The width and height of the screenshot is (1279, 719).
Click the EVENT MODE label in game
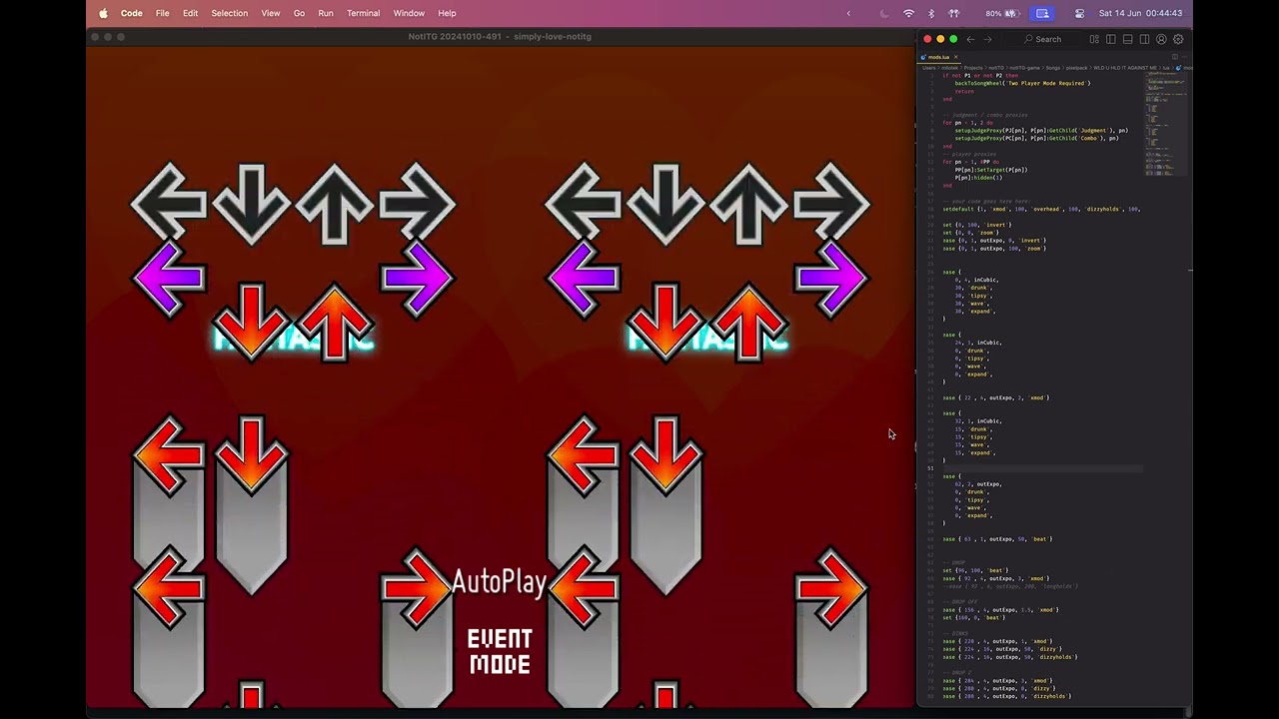(500, 652)
